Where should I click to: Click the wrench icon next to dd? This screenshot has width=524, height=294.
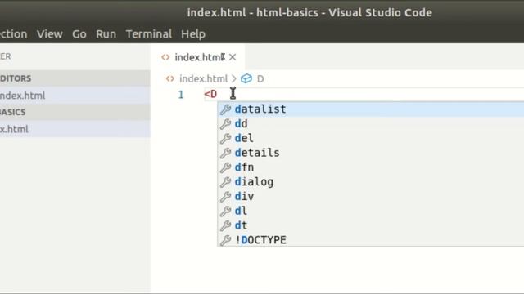[226, 124]
